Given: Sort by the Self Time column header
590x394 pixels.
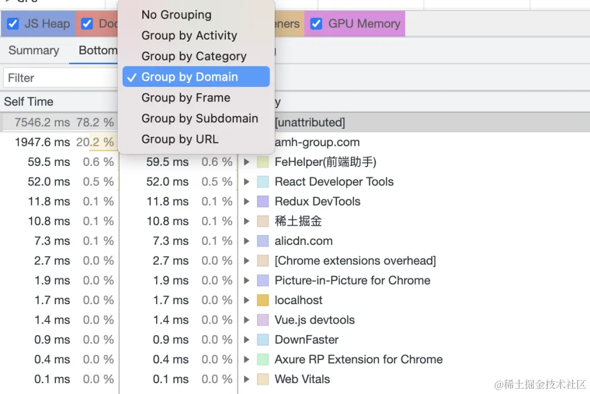Looking at the screenshot, I should click(x=29, y=102).
